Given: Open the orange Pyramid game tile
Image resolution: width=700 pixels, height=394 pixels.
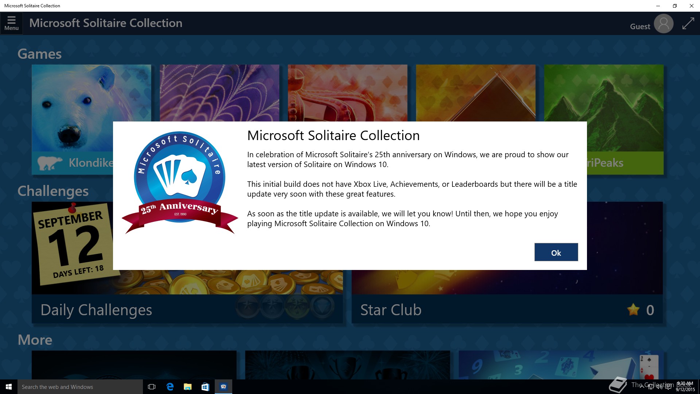Looking at the screenshot, I should pyautogui.click(x=476, y=93).
